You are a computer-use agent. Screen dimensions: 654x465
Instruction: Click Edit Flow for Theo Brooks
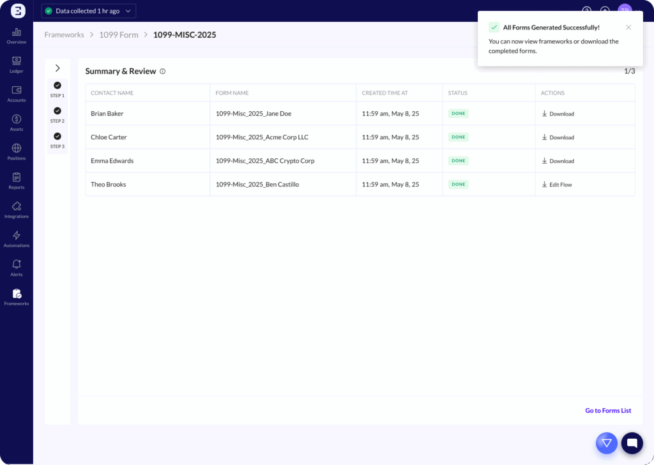[x=557, y=185]
